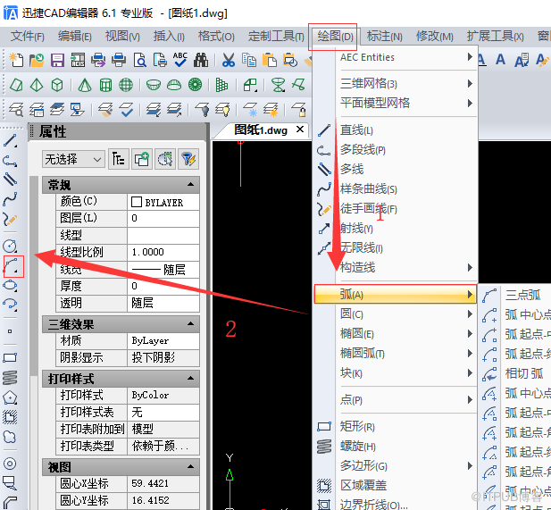Click the spell check ABC icon

[x=180, y=60]
